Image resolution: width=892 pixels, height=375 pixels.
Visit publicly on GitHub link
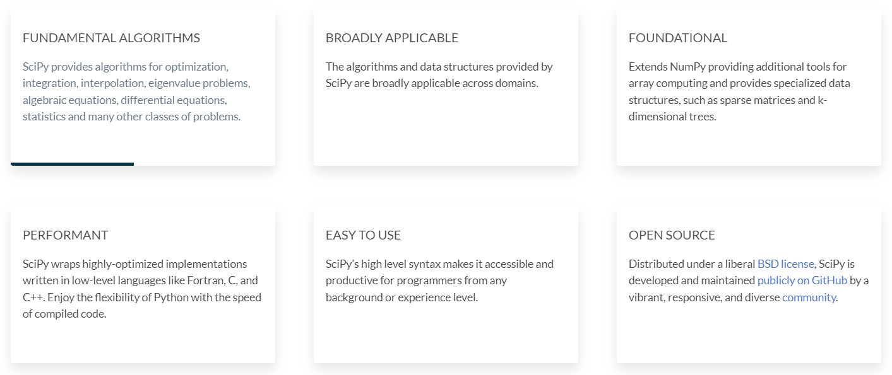[x=802, y=280]
